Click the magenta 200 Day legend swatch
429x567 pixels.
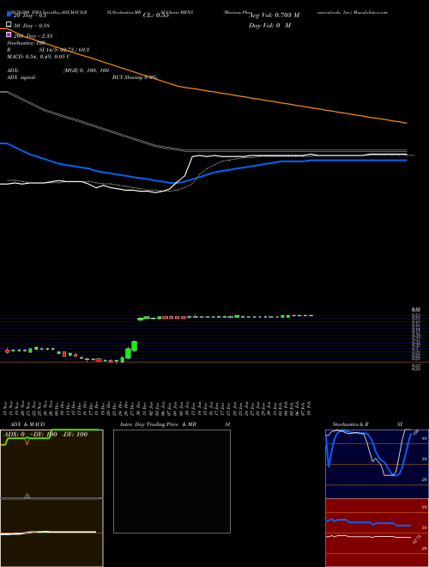(x=9, y=34)
